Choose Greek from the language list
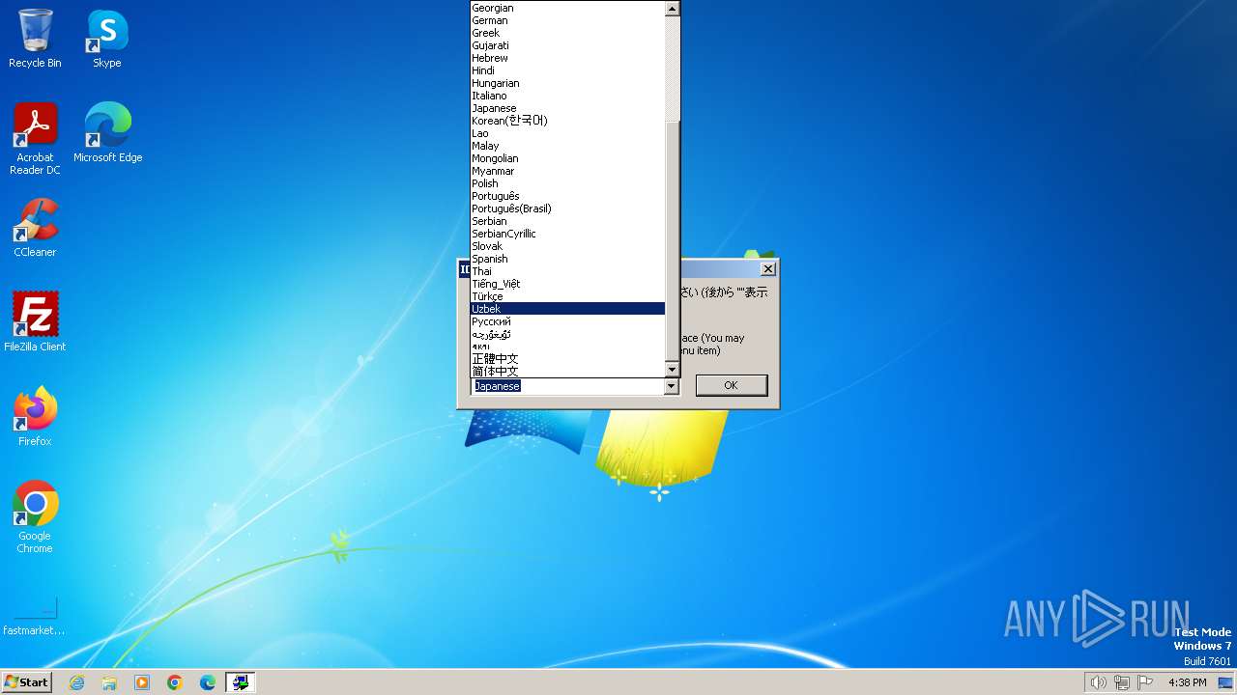Image resolution: width=1237 pixels, height=695 pixels. coord(567,33)
